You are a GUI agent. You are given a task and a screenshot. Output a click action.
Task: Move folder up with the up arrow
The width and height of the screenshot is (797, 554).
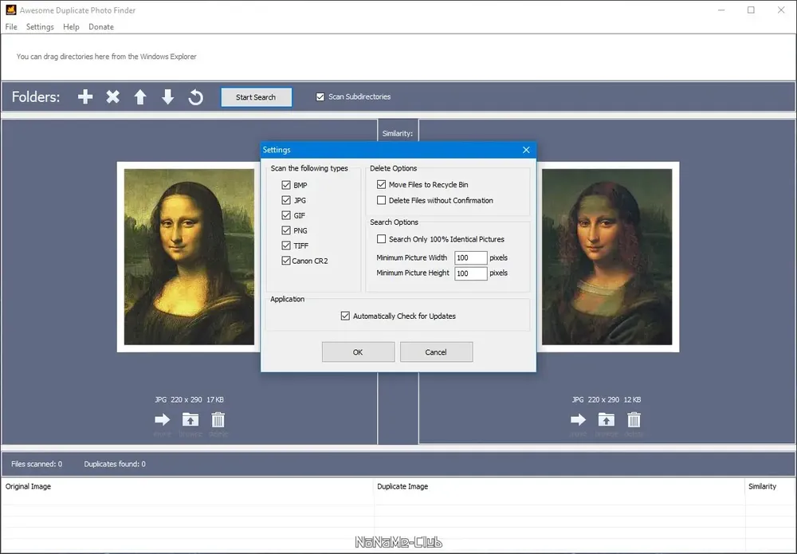tap(140, 96)
